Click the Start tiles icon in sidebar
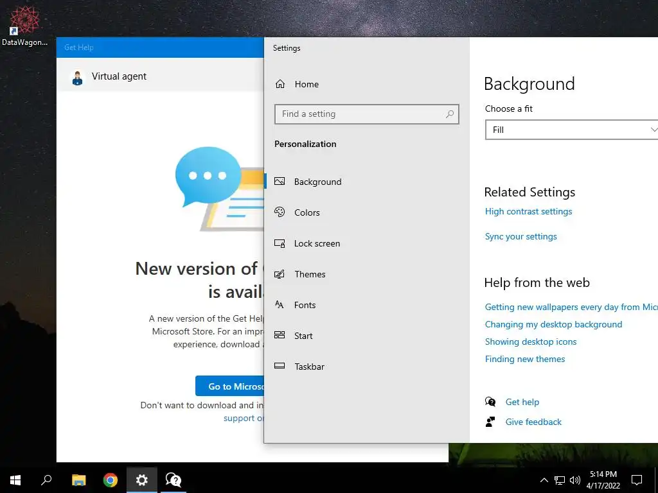This screenshot has width=658, height=493. coord(280,335)
